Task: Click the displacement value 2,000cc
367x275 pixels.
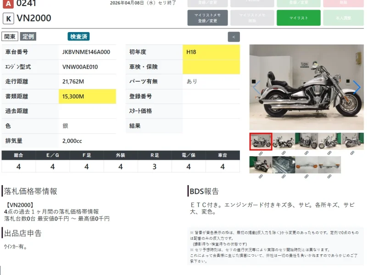Action: (x=72, y=141)
